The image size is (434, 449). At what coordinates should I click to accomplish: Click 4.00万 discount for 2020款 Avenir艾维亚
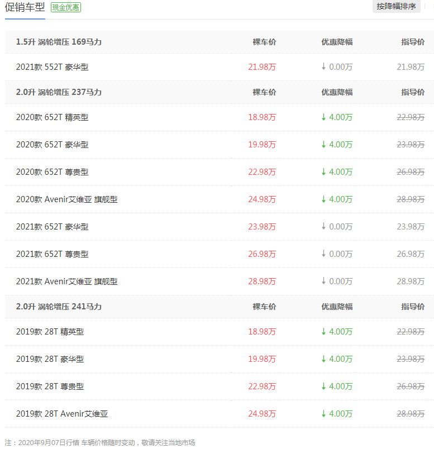pyautogui.click(x=337, y=199)
